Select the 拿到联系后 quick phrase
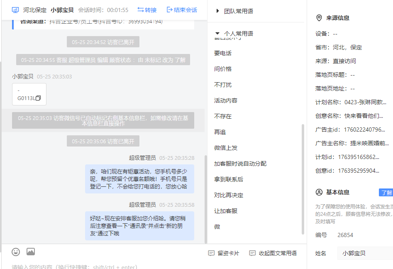The image size is (393, 269). click(229, 179)
